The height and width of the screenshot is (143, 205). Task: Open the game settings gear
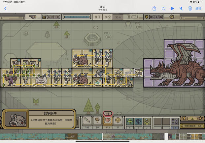pyautogui.click(x=172, y=17)
